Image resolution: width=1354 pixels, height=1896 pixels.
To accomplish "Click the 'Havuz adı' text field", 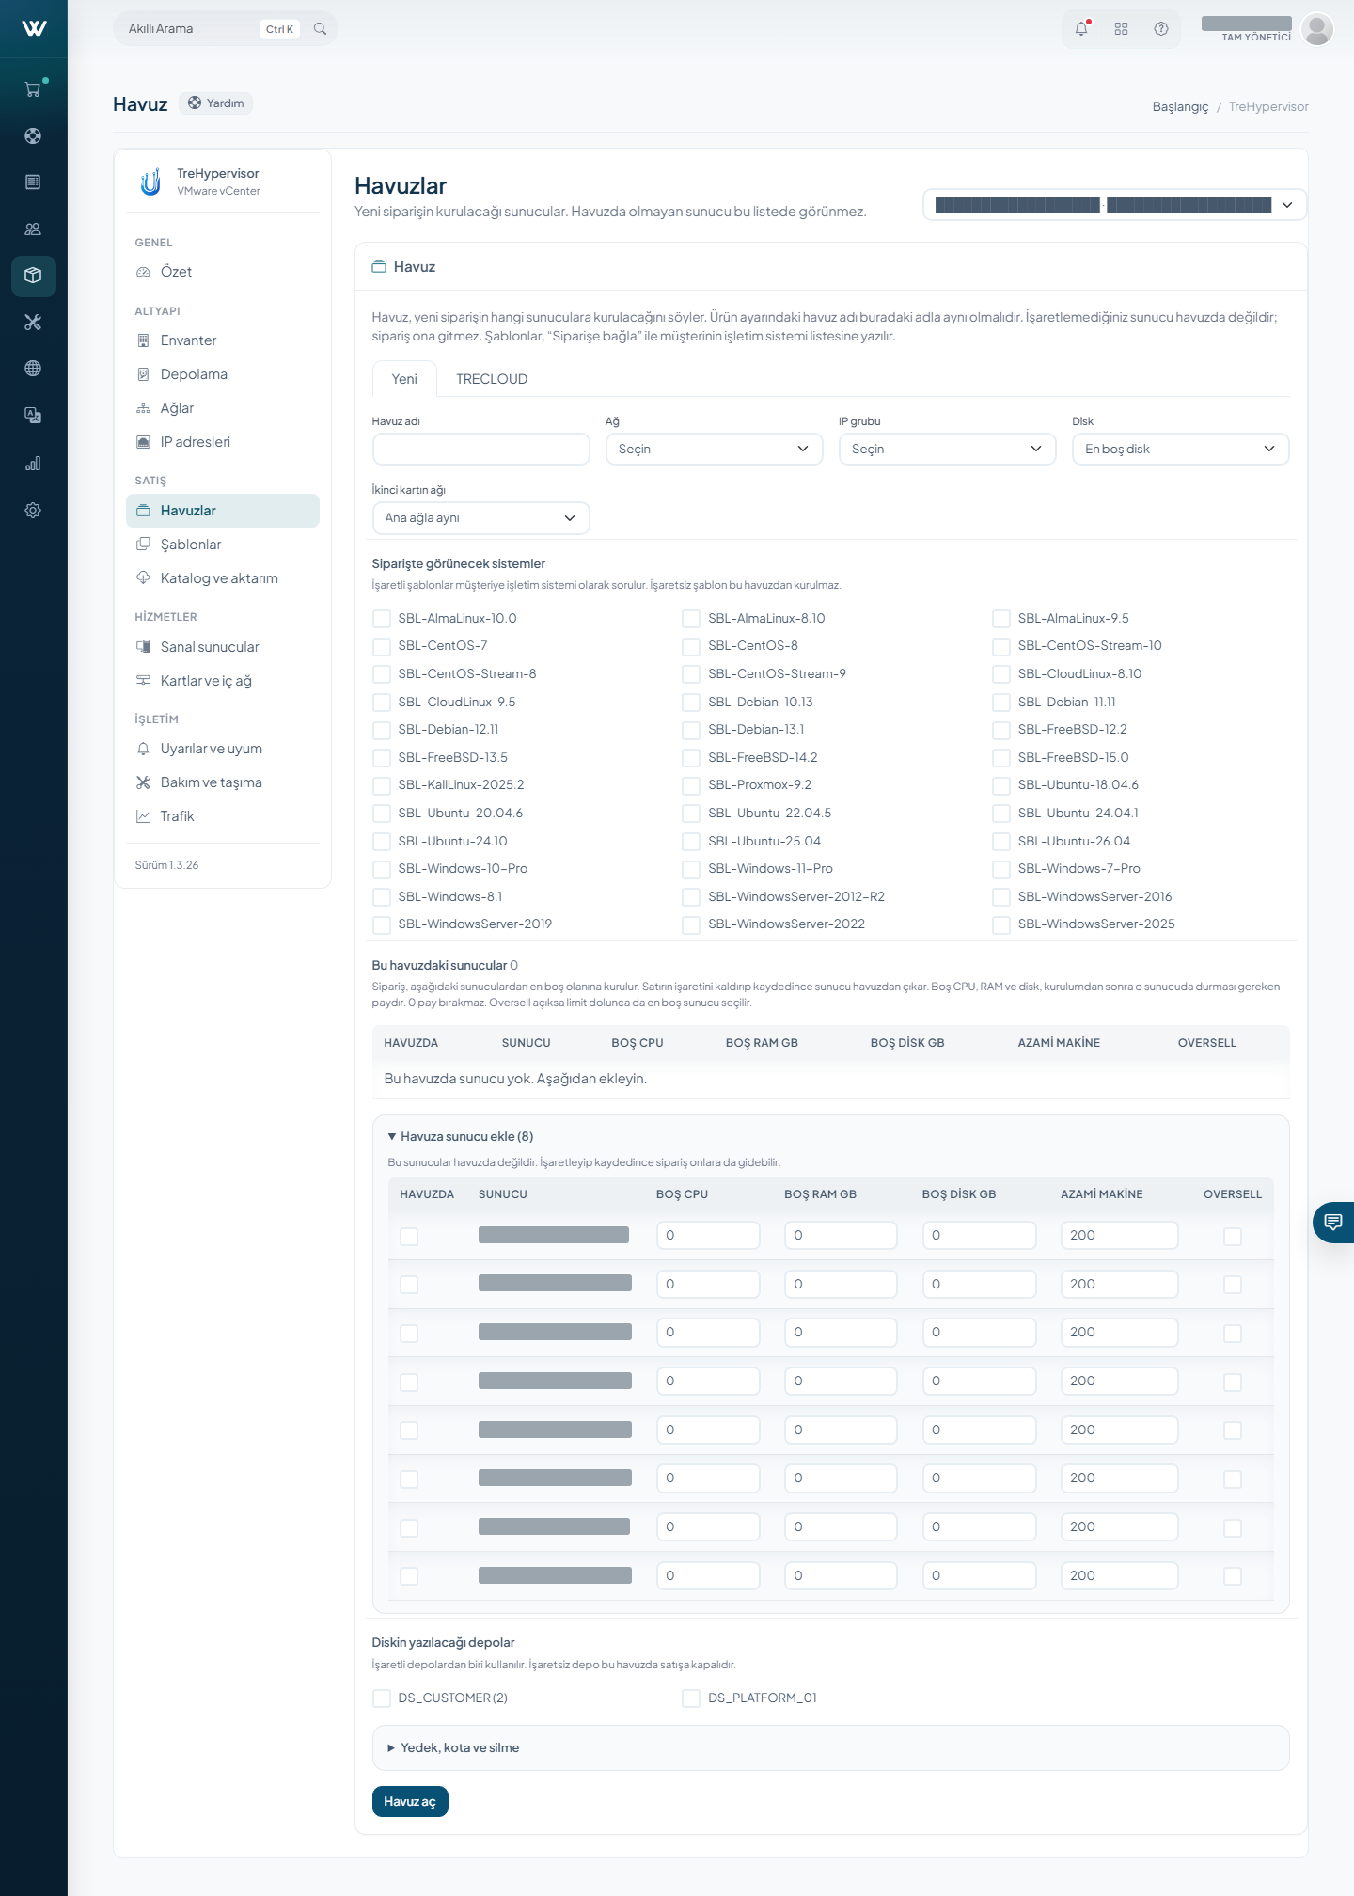I will click(481, 449).
